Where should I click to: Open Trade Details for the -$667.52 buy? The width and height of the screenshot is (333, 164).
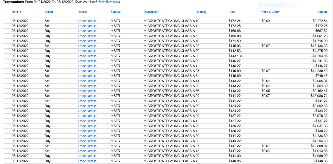pos(87,31)
